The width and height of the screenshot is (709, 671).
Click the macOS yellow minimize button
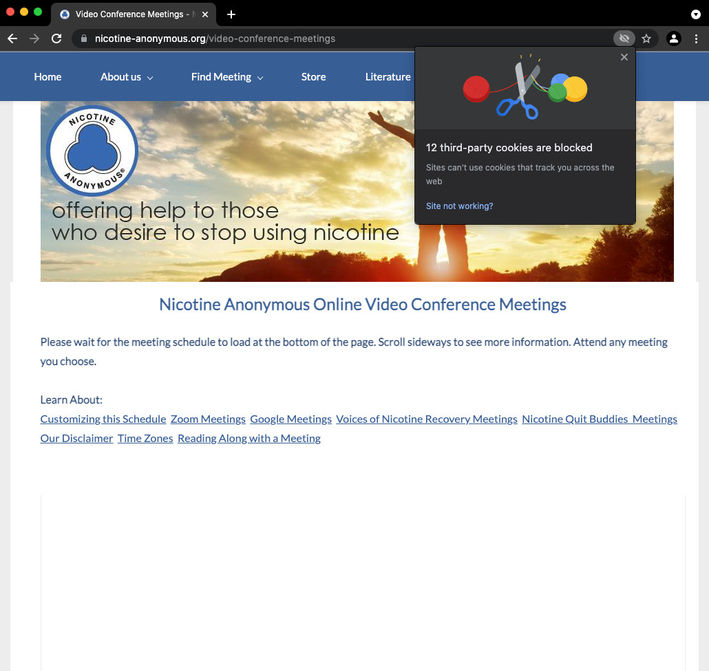point(24,12)
